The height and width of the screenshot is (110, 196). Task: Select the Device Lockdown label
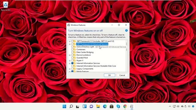click(x=84, y=55)
